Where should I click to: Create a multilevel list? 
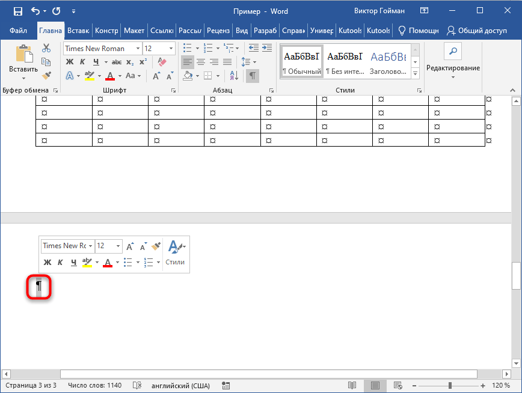(229, 48)
